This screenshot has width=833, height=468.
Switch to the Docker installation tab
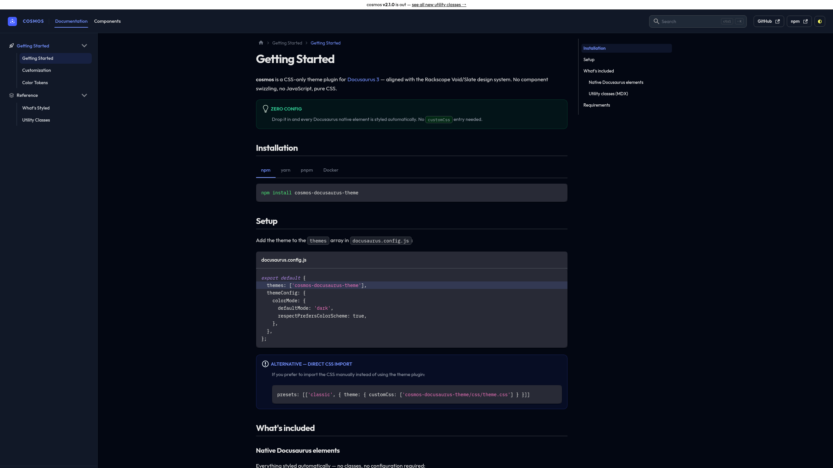point(331,170)
